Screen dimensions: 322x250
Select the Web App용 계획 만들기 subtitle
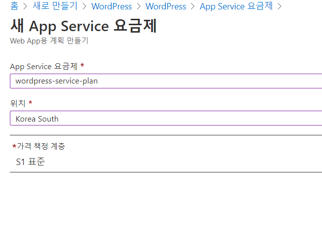pos(49,41)
